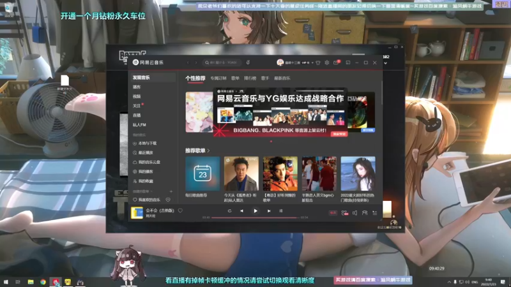
Task: Open Chrome from taskbar
Action: [43, 282]
